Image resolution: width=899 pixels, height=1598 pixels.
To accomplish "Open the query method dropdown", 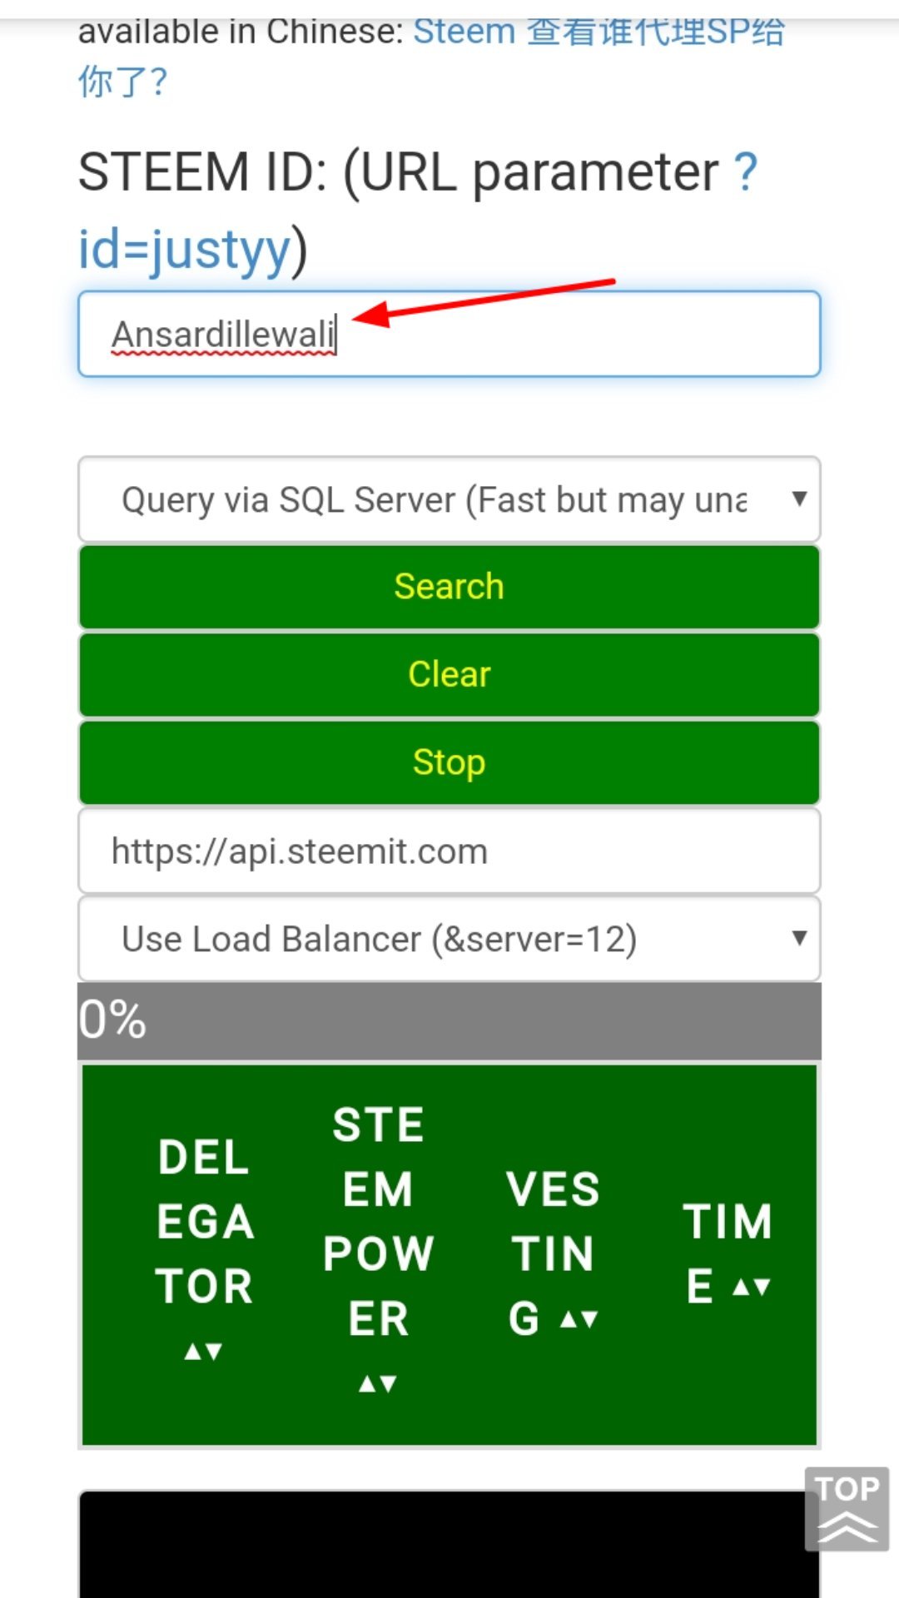I will tap(449, 499).
